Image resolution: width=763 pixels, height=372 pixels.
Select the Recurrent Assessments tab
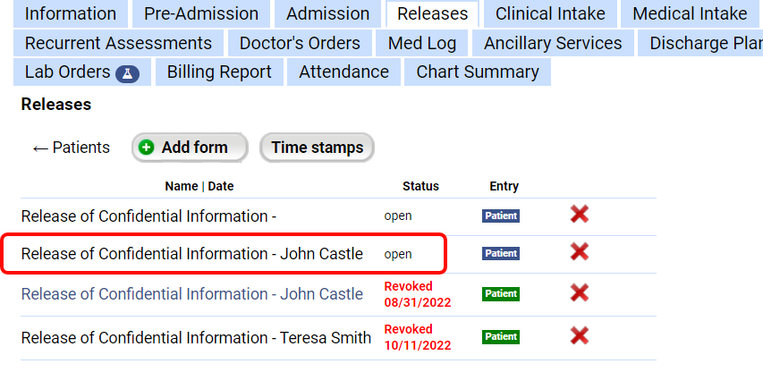pos(118,43)
